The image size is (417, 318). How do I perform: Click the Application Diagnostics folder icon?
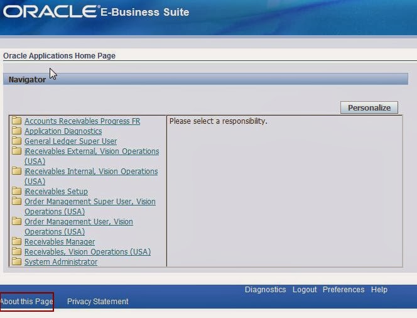pos(16,131)
